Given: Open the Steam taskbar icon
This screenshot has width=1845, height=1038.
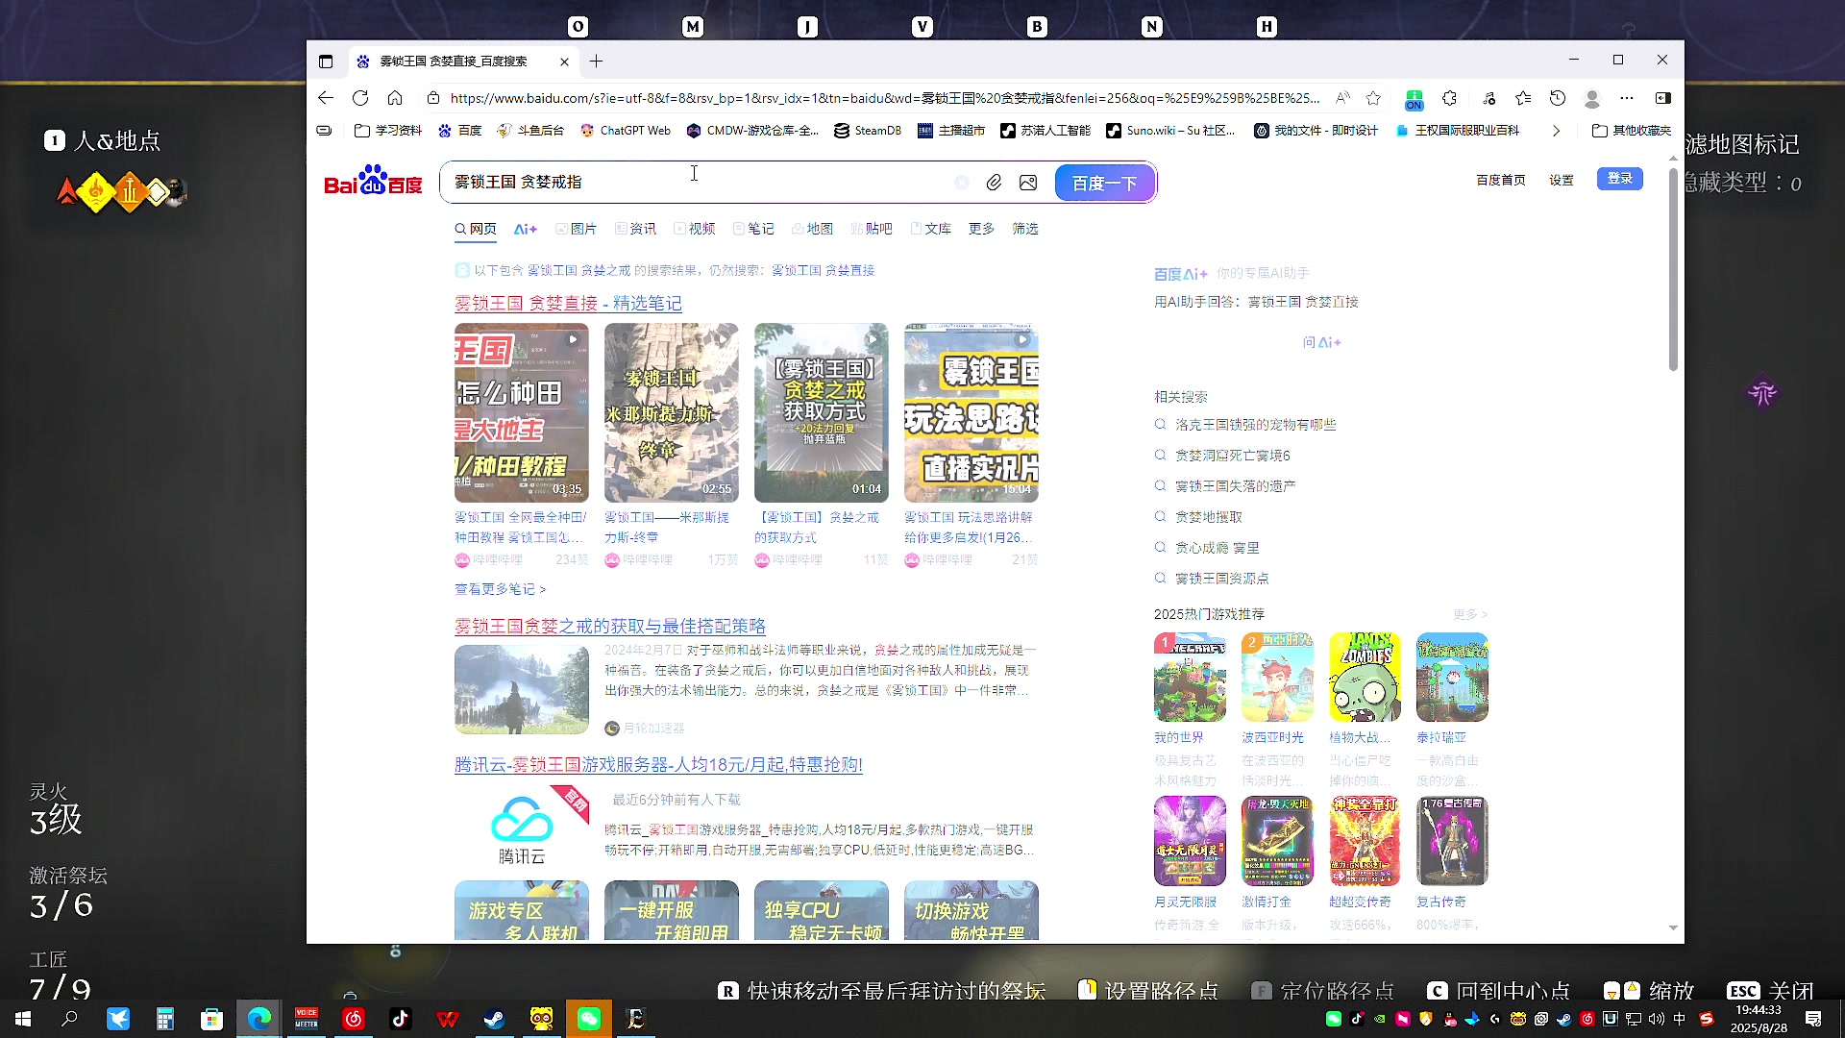Looking at the screenshot, I should coord(495,1019).
